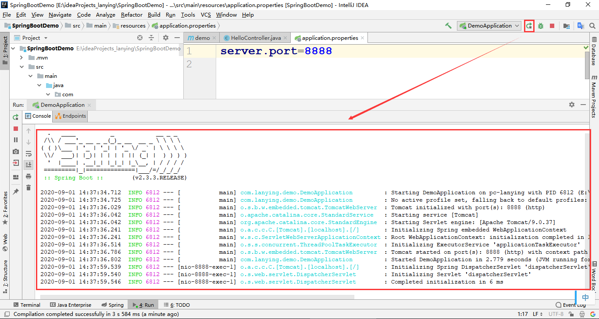599x319 pixels.
Task: Collapse the com package arrow
Action: pyautogui.click(x=48, y=95)
